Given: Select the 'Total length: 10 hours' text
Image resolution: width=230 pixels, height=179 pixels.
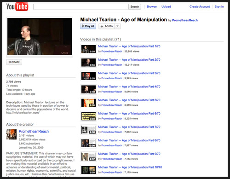Looking at the screenshot, I should click(19, 90).
